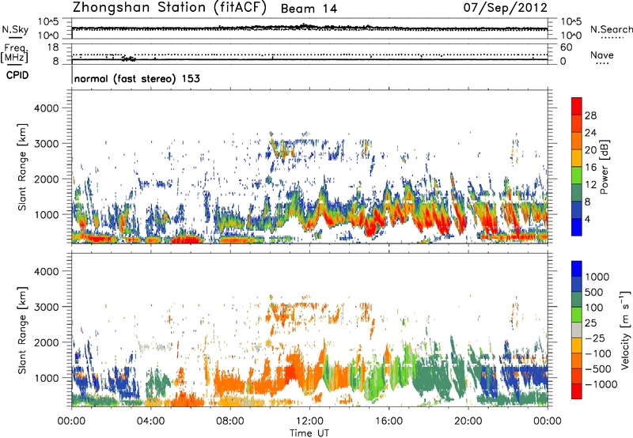Click the "12:00" time tick label
633x438 pixels.
[309, 421]
